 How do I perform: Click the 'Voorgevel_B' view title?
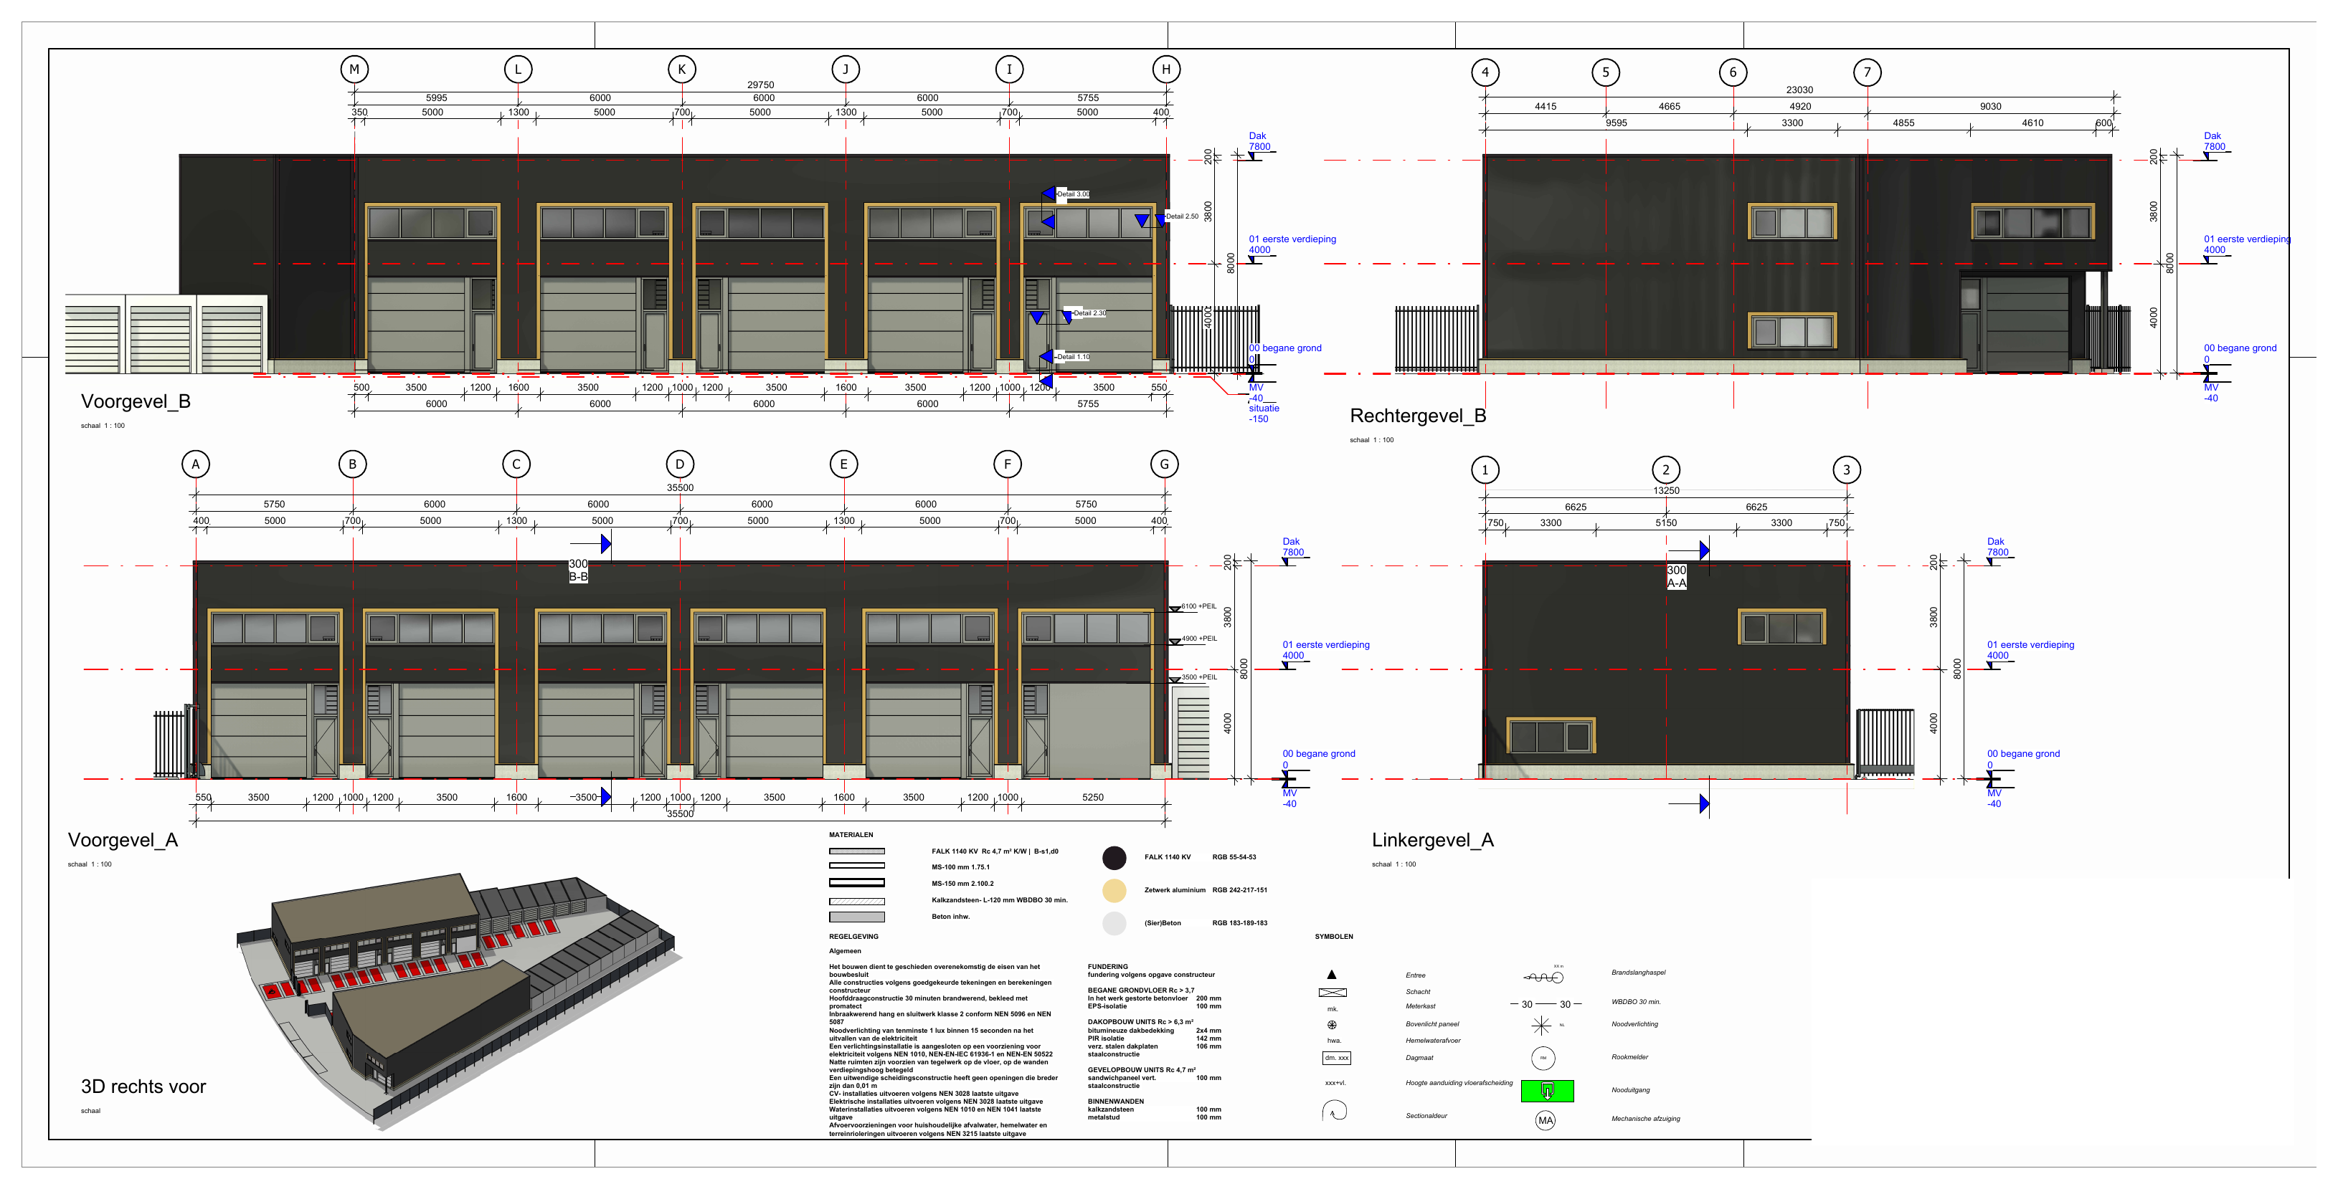tap(136, 401)
